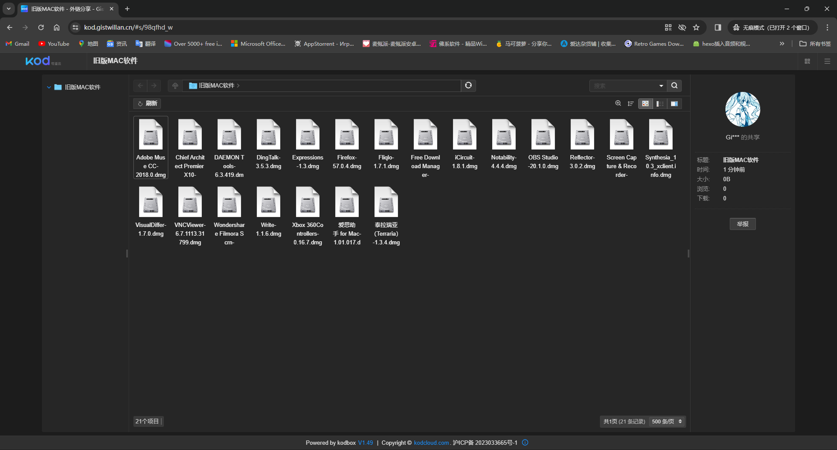Open the V1.49 version link
The image size is (837, 450).
tap(365, 443)
